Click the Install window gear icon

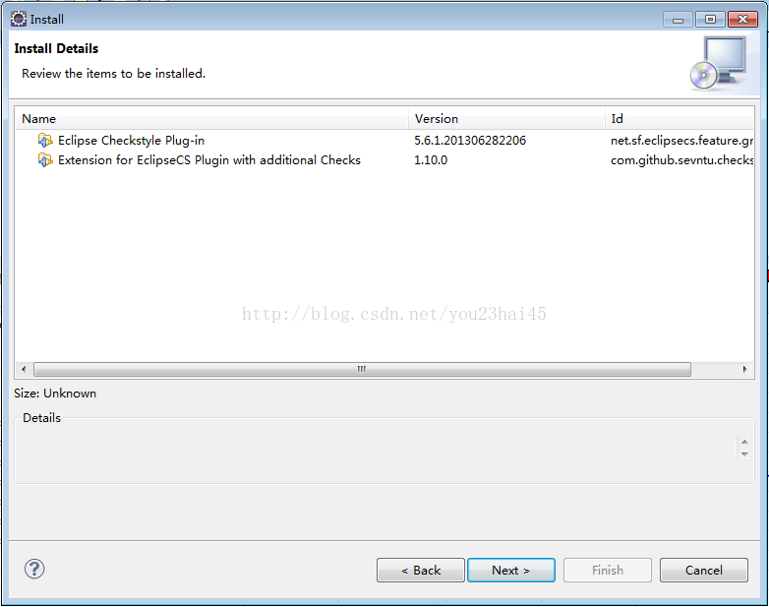coord(19,19)
